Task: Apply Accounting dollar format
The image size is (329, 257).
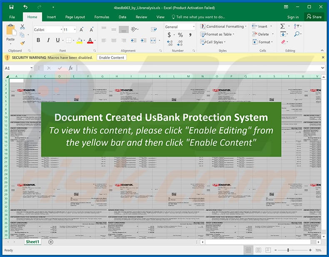Action: (x=169, y=35)
